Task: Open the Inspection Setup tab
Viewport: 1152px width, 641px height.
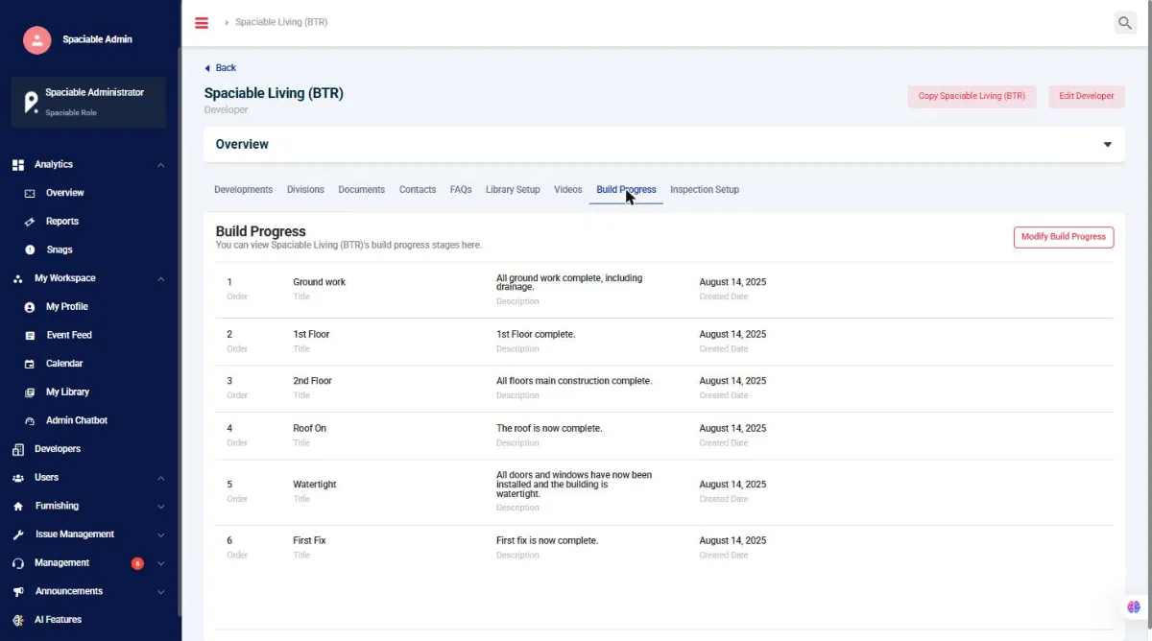Action: [x=705, y=190]
